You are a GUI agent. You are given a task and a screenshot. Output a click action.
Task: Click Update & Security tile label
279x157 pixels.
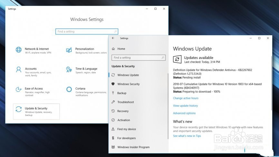coord(36,108)
